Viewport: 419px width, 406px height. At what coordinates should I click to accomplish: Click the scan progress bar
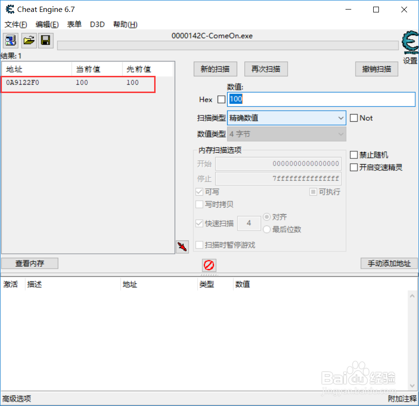pos(228,45)
